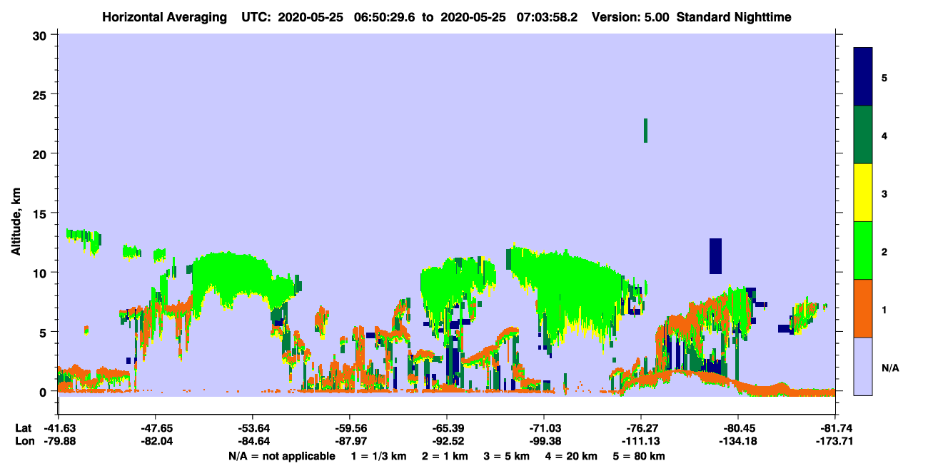Click the "Standard Nighttime" label
The image size is (928, 476).
(734, 16)
